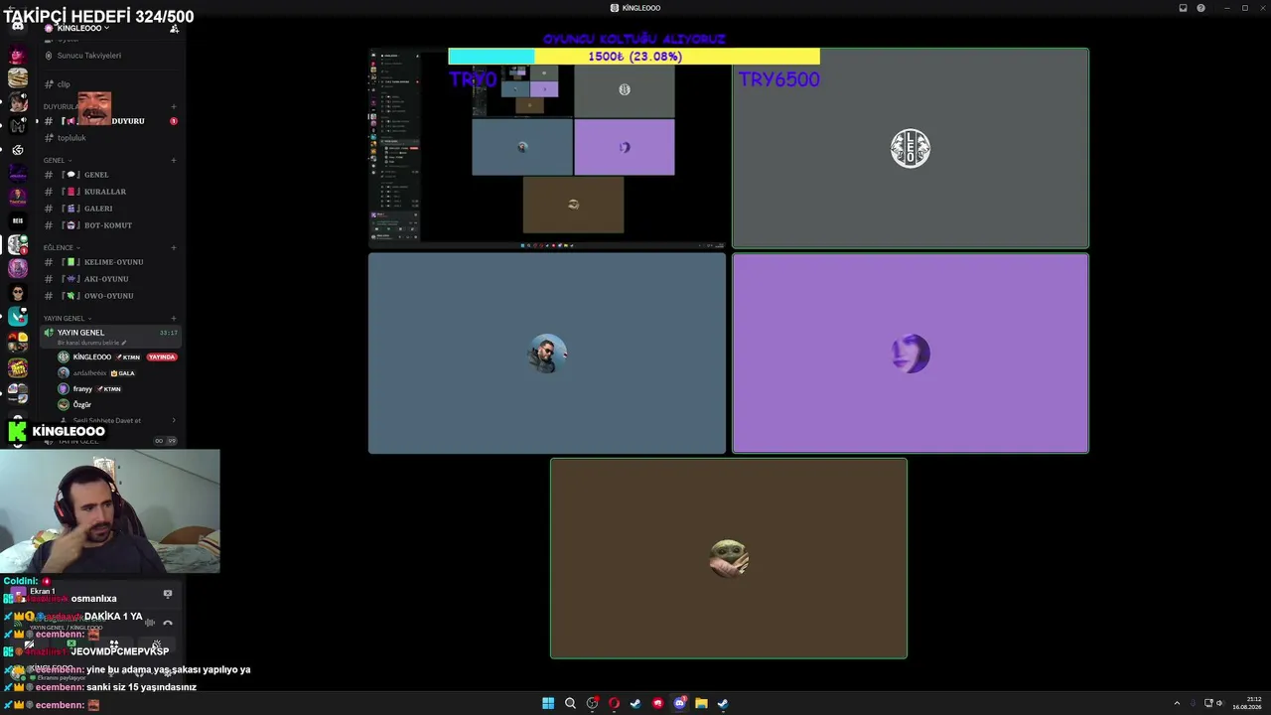Open File Explorer from the taskbar
The width and height of the screenshot is (1271, 715).
coord(701,703)
